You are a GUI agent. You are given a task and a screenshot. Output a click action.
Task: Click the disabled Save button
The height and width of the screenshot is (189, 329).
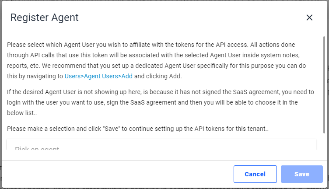(302, 174)
